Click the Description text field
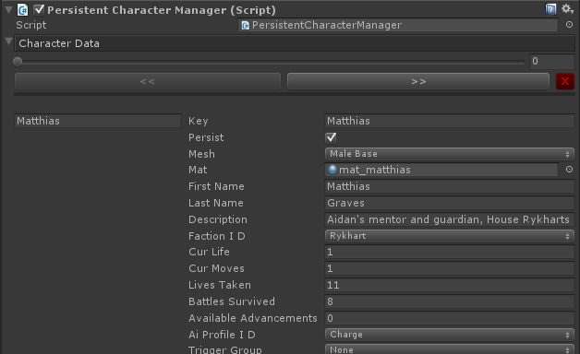This screenshot has height=354, width=580. (450, 219)
